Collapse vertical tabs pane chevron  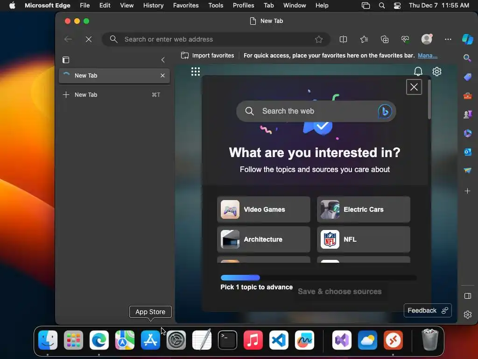pos(163,60)
